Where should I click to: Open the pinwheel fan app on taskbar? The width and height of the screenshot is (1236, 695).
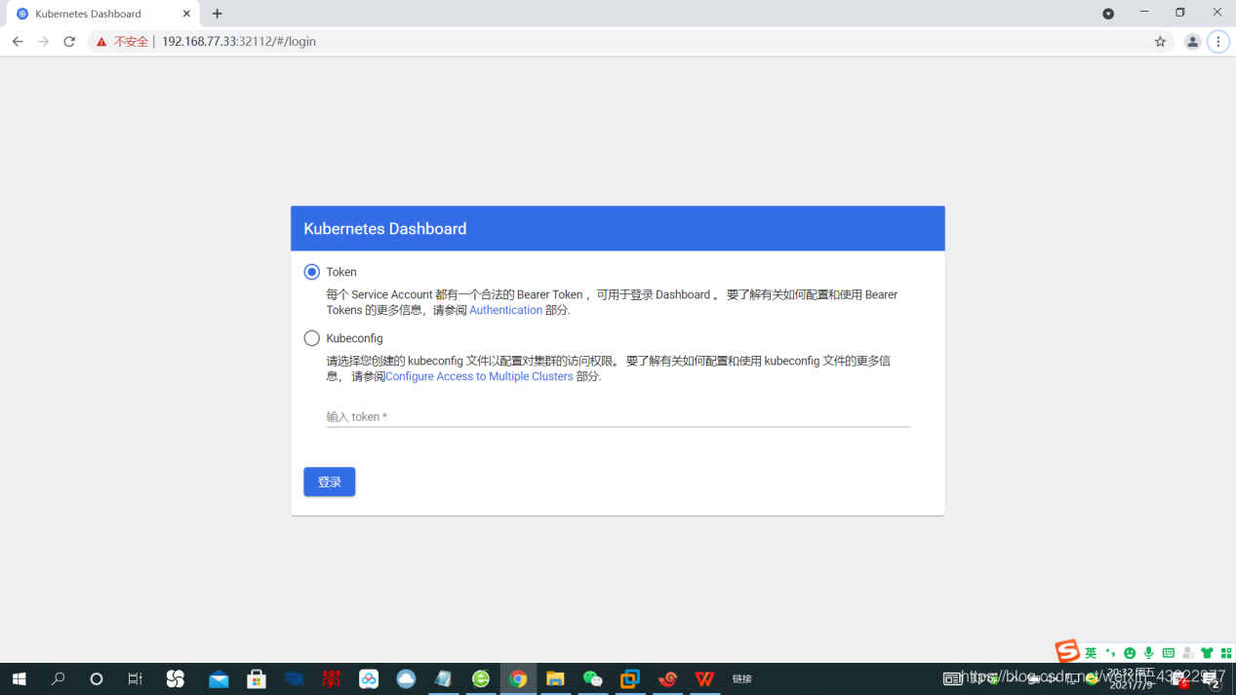pyautogui.click(x=176, y=678)
